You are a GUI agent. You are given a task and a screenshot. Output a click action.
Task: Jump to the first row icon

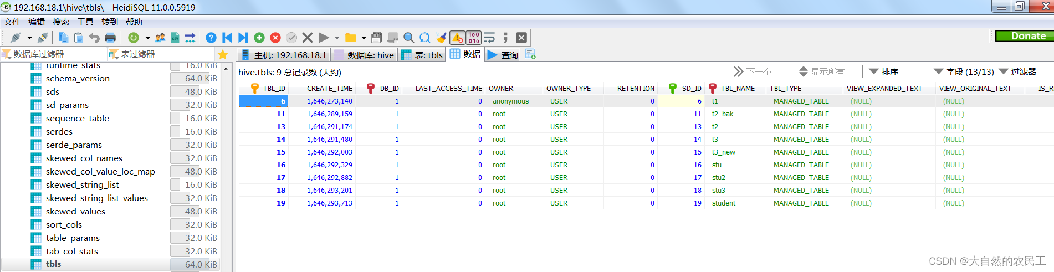click(227, 38)
